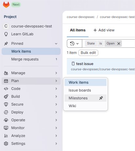Click the State filter token

click(91, 43)
